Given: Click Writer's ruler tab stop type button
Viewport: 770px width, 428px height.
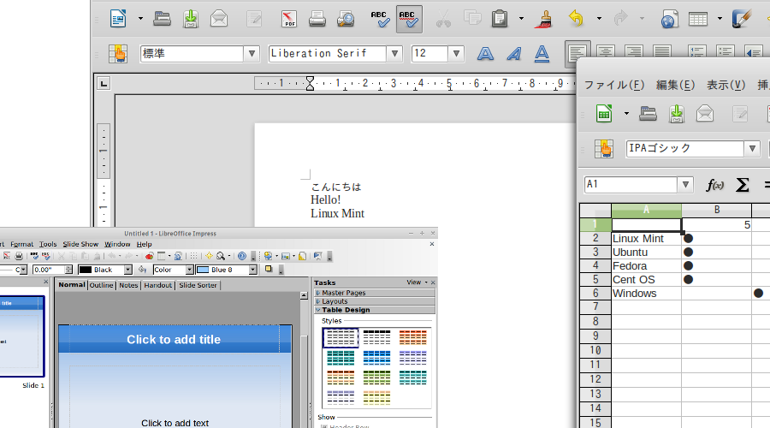Looking at the screenshot, I should (x=104, y=84).
